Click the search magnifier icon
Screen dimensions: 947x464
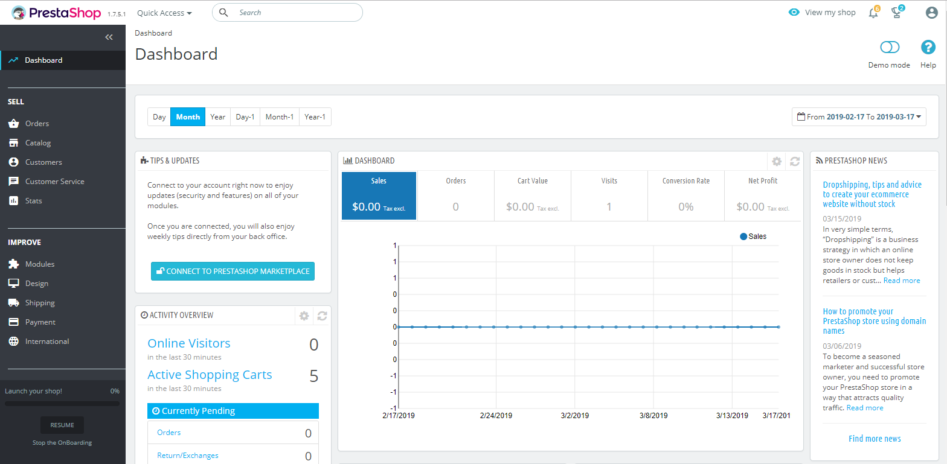pos(223,12)
